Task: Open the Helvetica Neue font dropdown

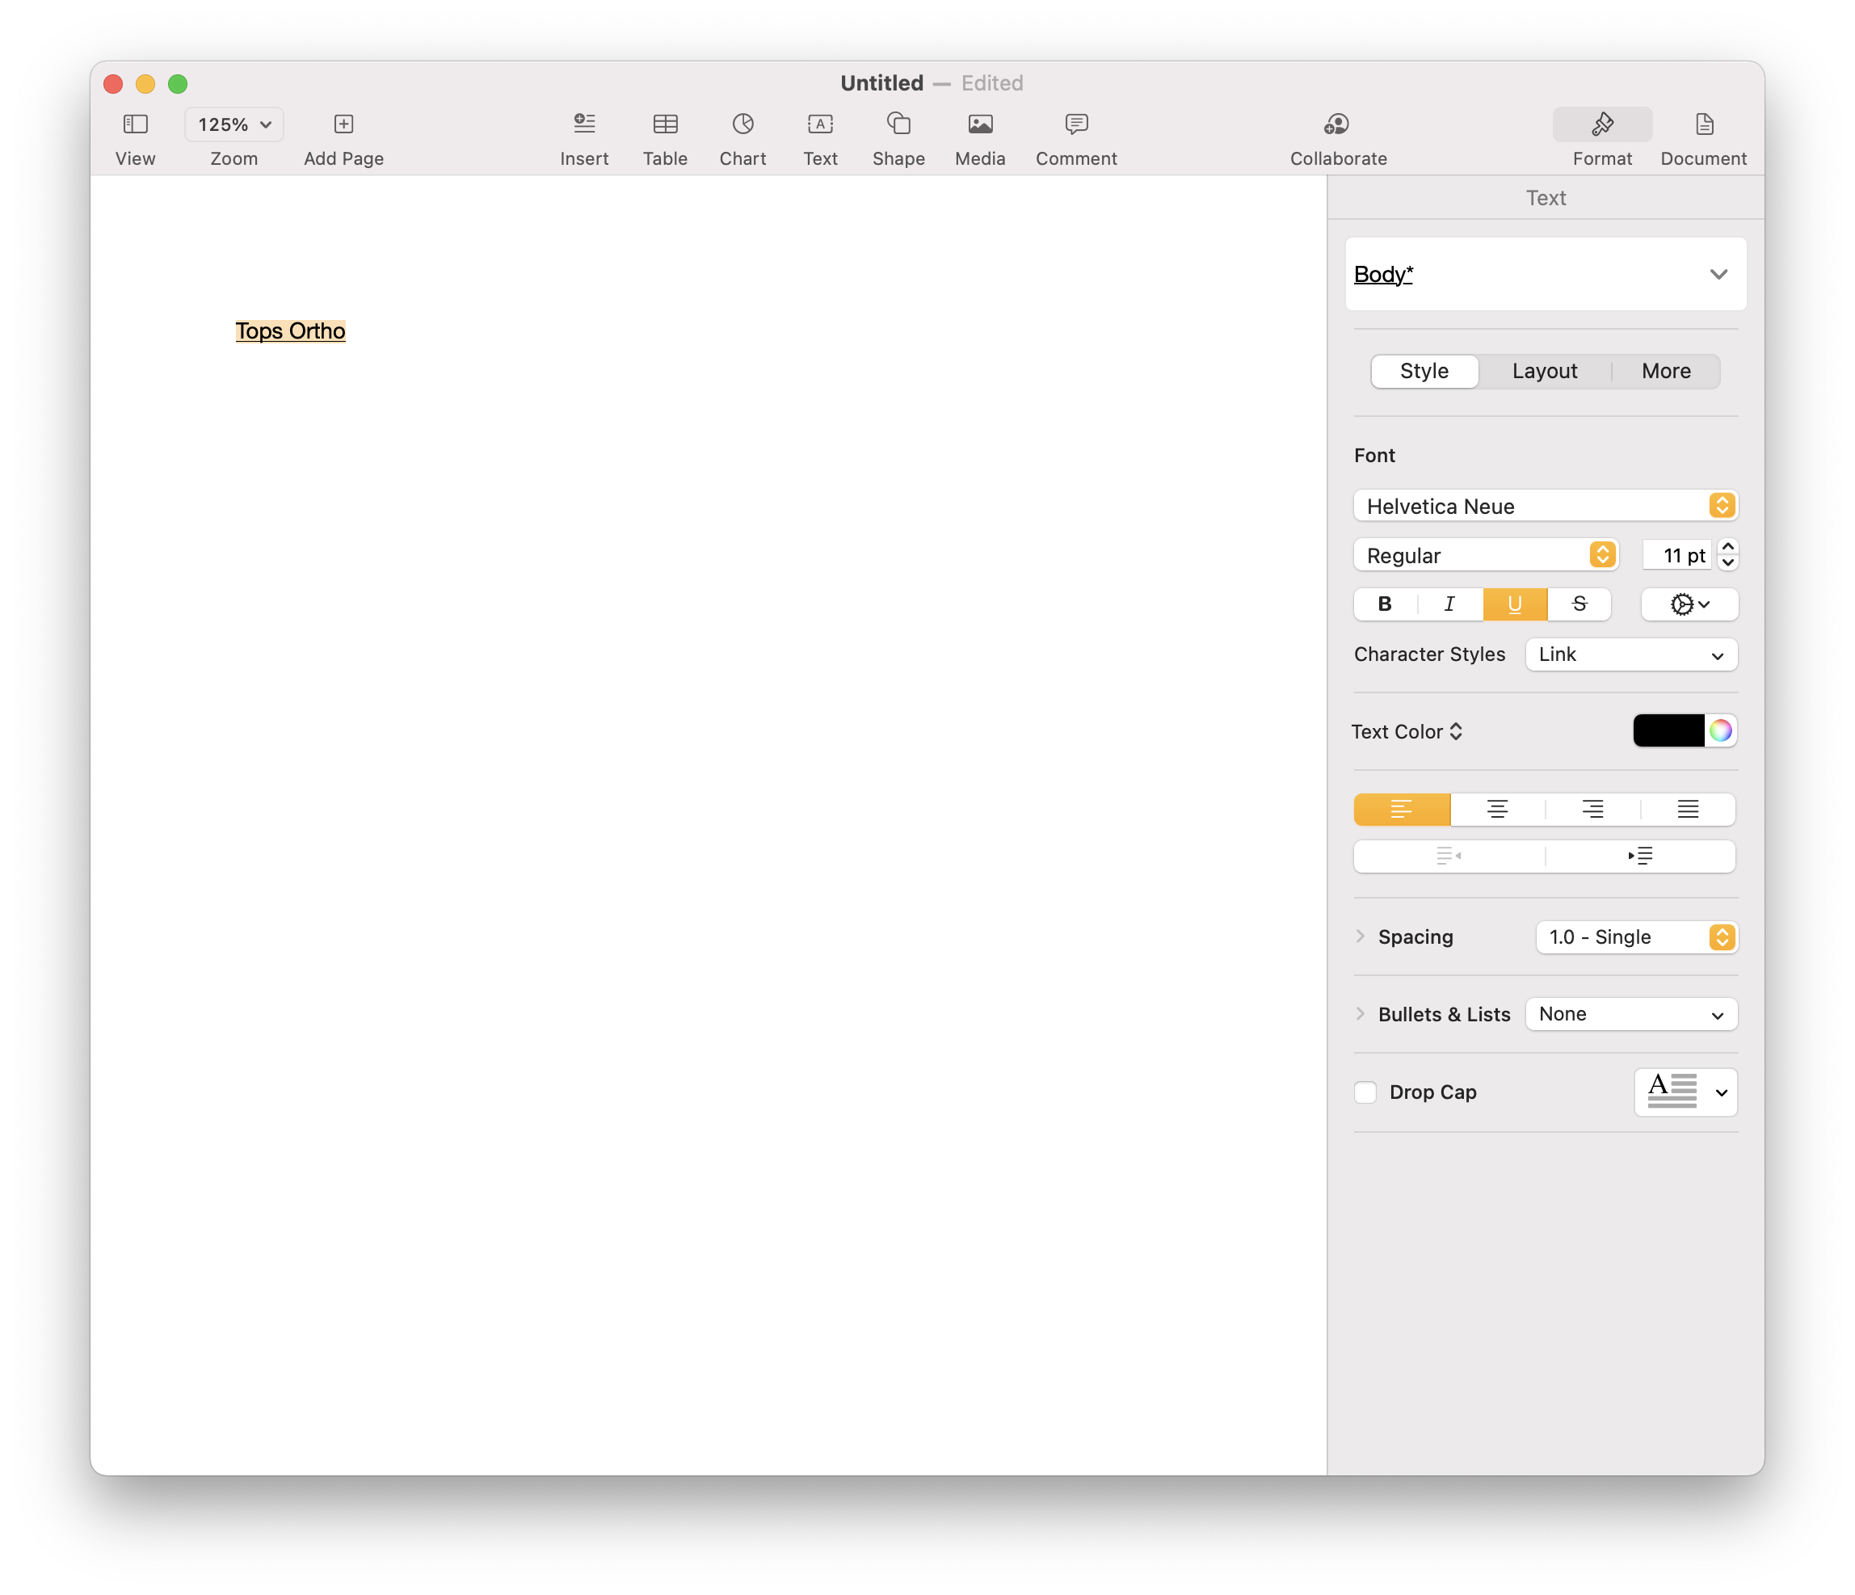Action: 1544,506
